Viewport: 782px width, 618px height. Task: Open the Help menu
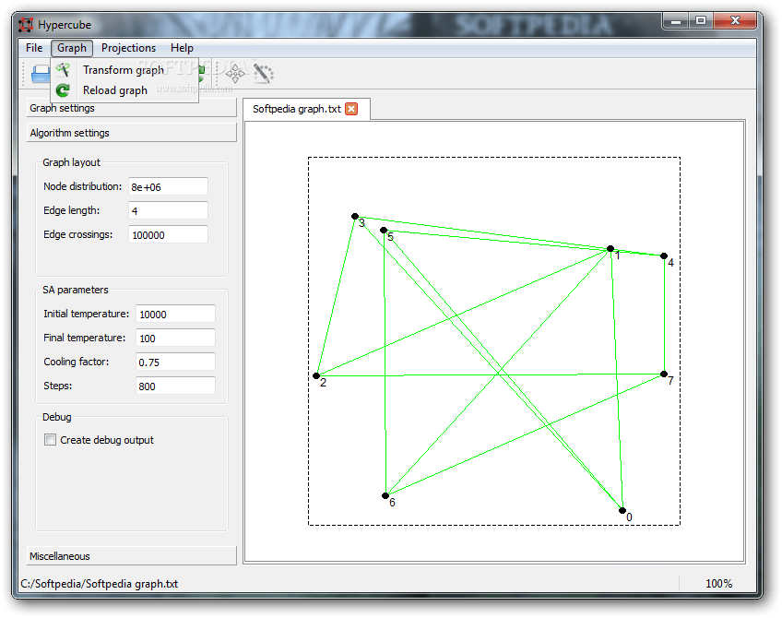pyautogui.click(x=182, y=48)
